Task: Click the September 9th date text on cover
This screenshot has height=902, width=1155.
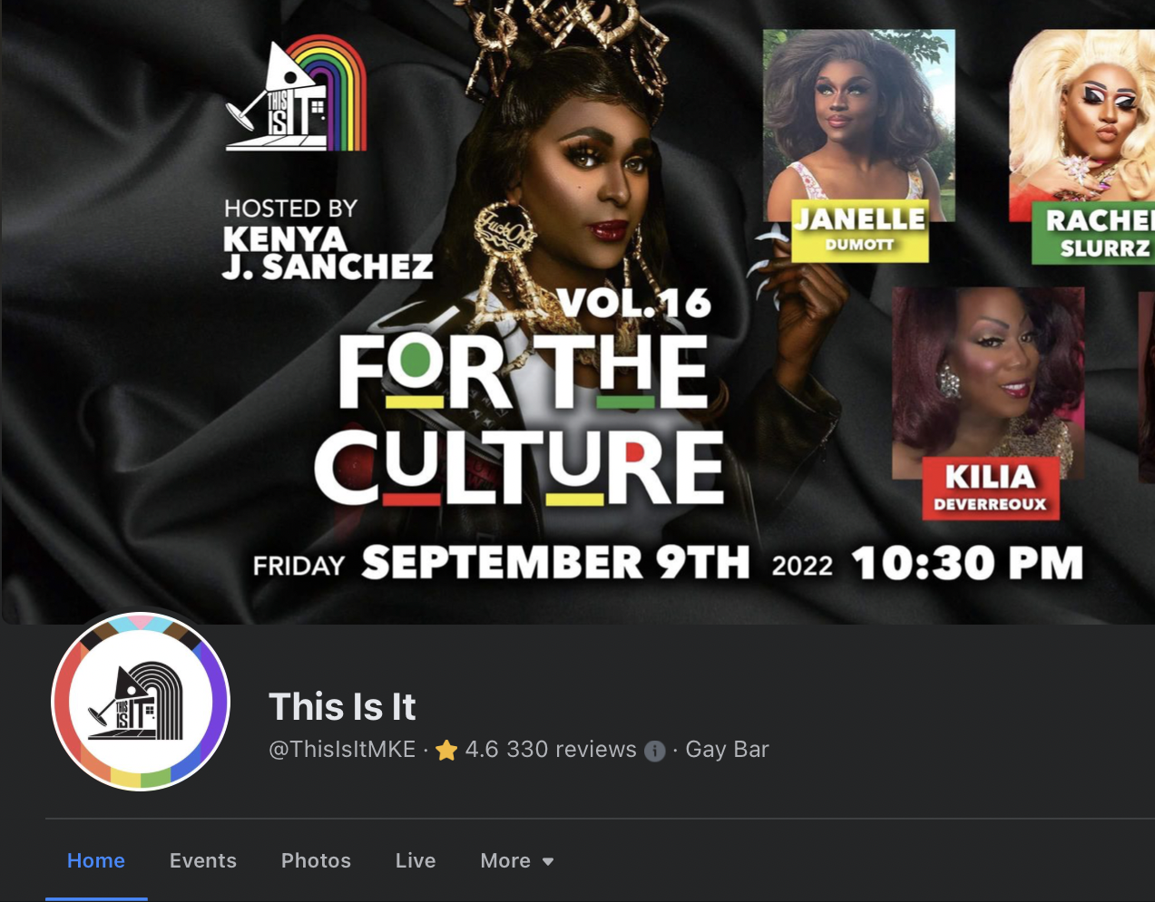Action: tap(555, 562)
